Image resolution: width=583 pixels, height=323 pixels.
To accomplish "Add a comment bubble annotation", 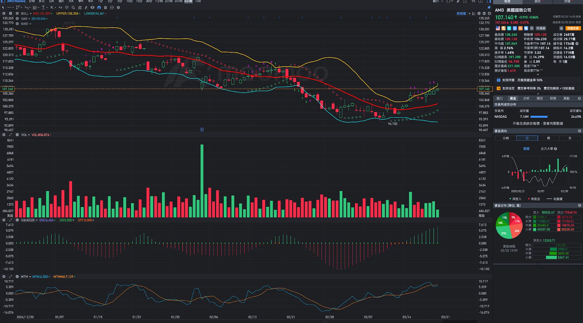I will pyautogui.click(x=67, y=7).
